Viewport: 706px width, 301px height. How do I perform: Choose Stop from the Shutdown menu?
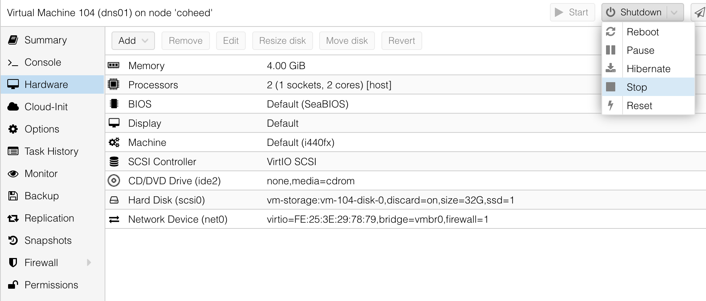(637, 87)
